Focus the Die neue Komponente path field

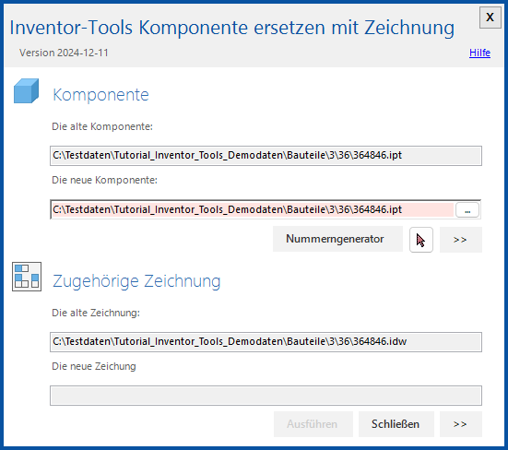click(x=253, y=209)
